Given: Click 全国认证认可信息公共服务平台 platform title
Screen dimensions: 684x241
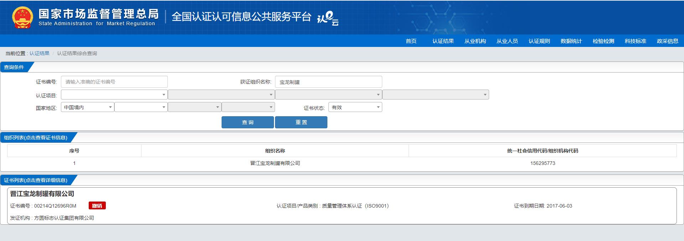Looking at the screenshot, I should (x=242, y=17).
